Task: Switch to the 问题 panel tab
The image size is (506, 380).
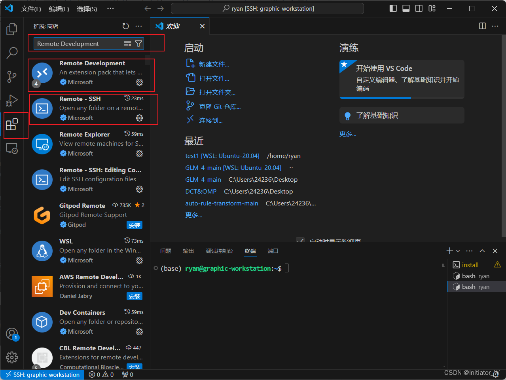Action: 166,251
